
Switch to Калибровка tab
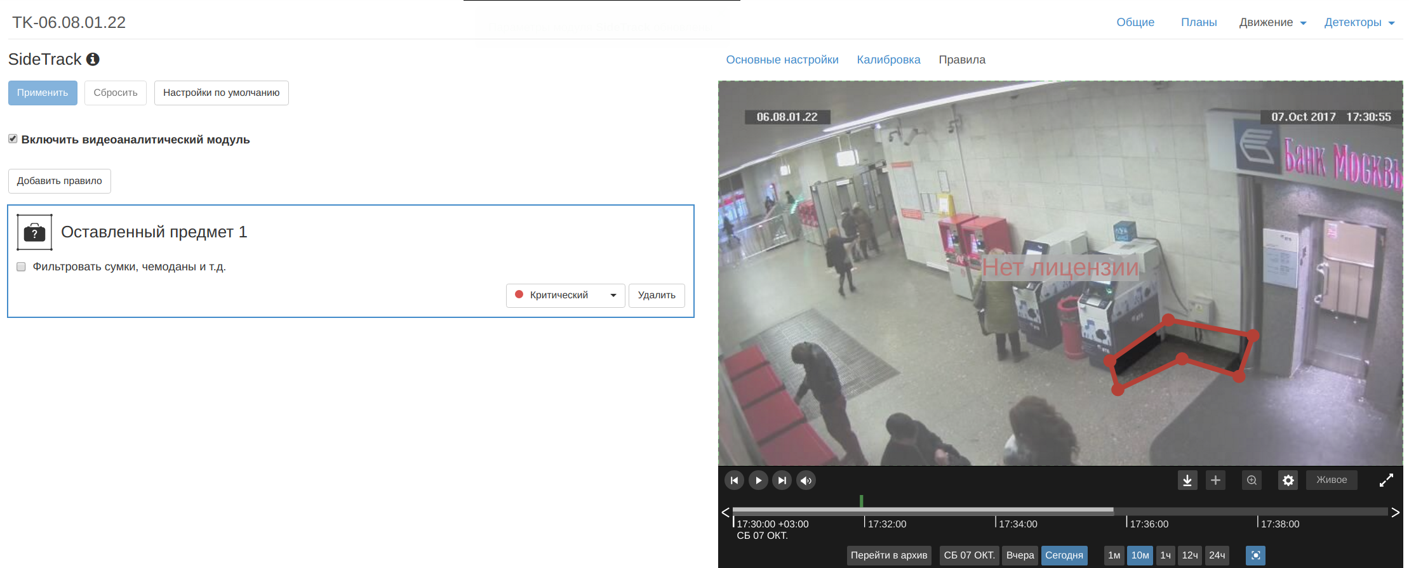click(x=888, y=60)
